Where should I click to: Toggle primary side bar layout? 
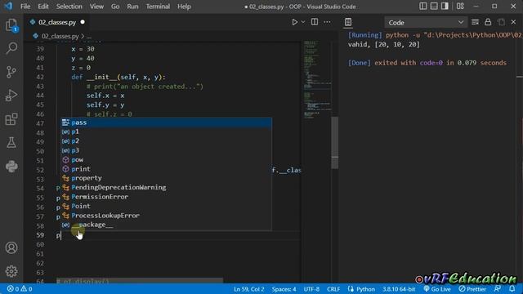[x=423, y=6]
